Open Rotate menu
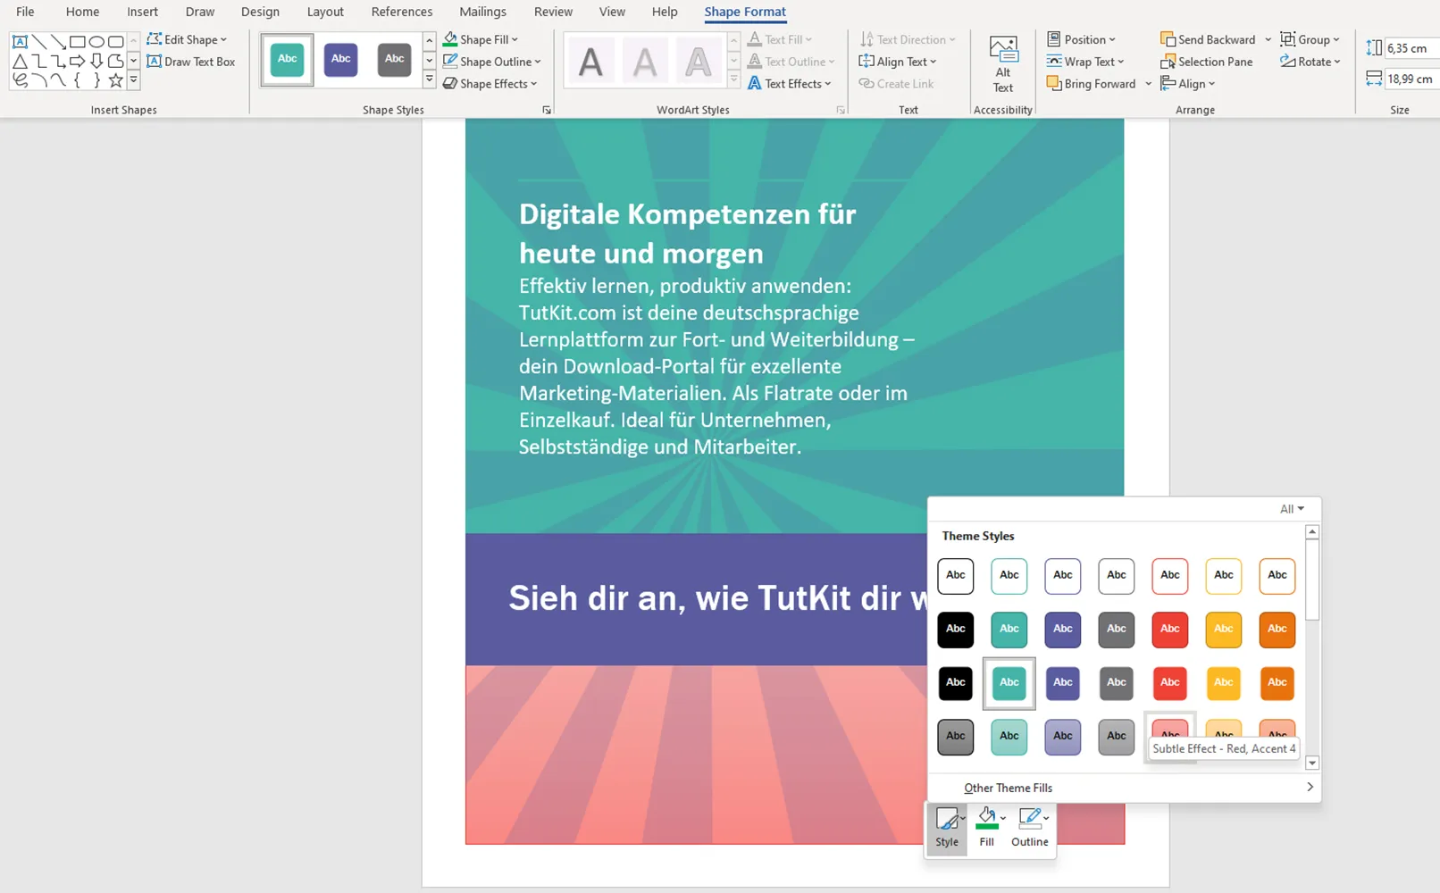The width and height of the screenshot is (1440, 893). (1310, 62)
